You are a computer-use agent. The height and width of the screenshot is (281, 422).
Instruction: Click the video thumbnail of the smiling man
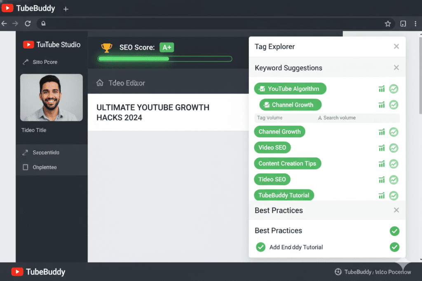point(51,98)
